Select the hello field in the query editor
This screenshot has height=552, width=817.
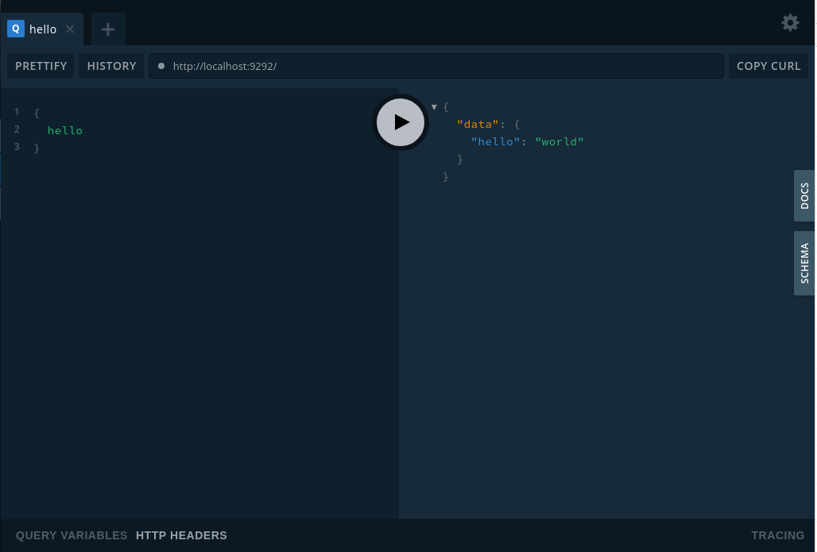[x=64, y=129]
